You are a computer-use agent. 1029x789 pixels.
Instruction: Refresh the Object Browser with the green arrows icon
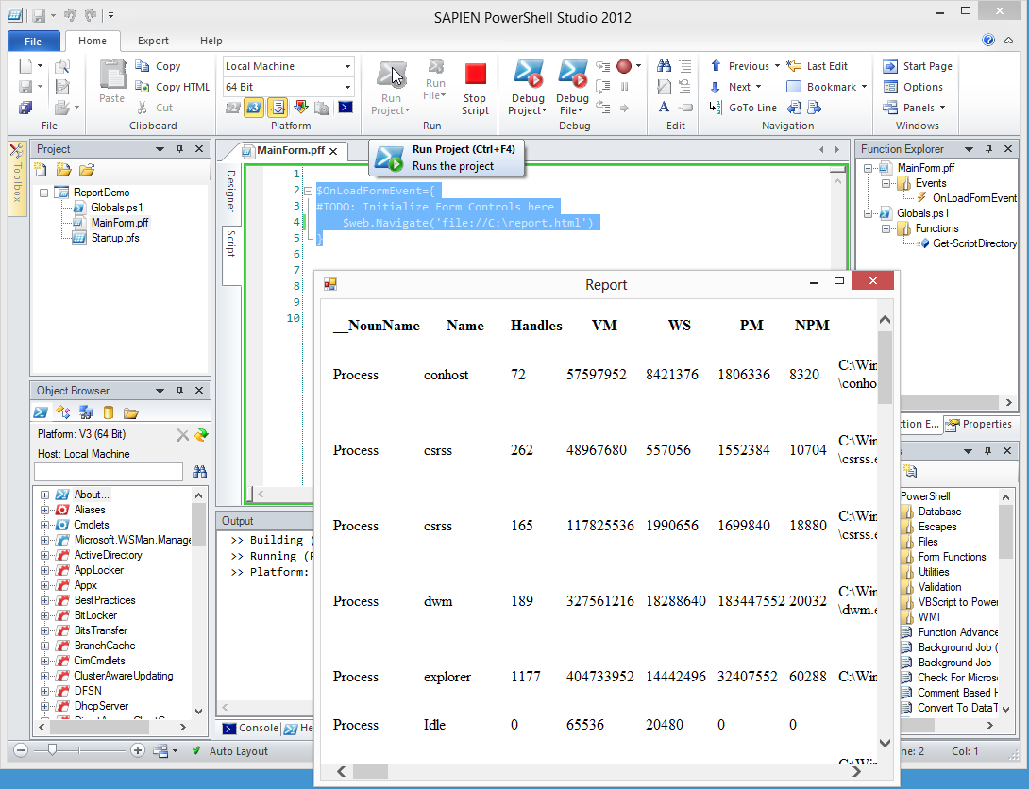[x=200, y=435]
